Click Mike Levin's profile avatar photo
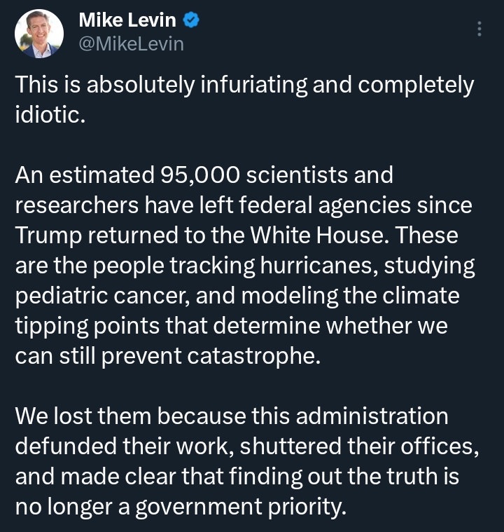This screenshot has height=532, width=504. [40, 34]
